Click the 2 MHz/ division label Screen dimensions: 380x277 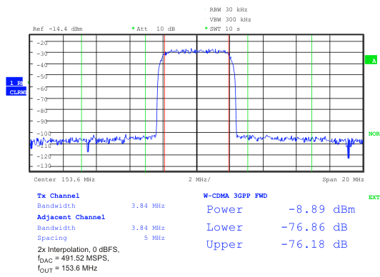(x=199, y=179)
